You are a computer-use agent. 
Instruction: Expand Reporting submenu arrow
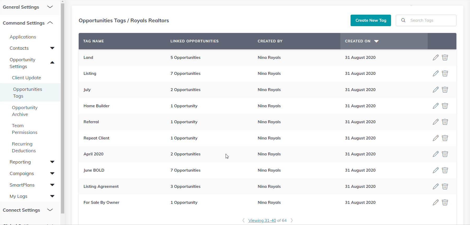click(x=52, y=162)
